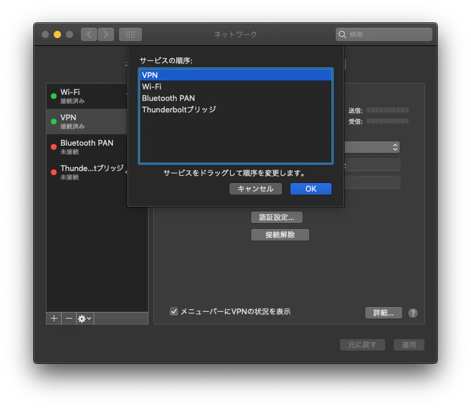Select Bluetooth PAN in the sidebar

pos(86,147)
